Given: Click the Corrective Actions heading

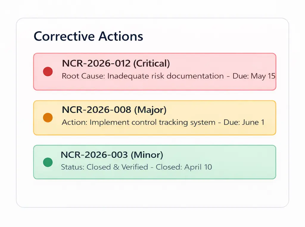Looking at the screenshot, I should click(88, 36).
